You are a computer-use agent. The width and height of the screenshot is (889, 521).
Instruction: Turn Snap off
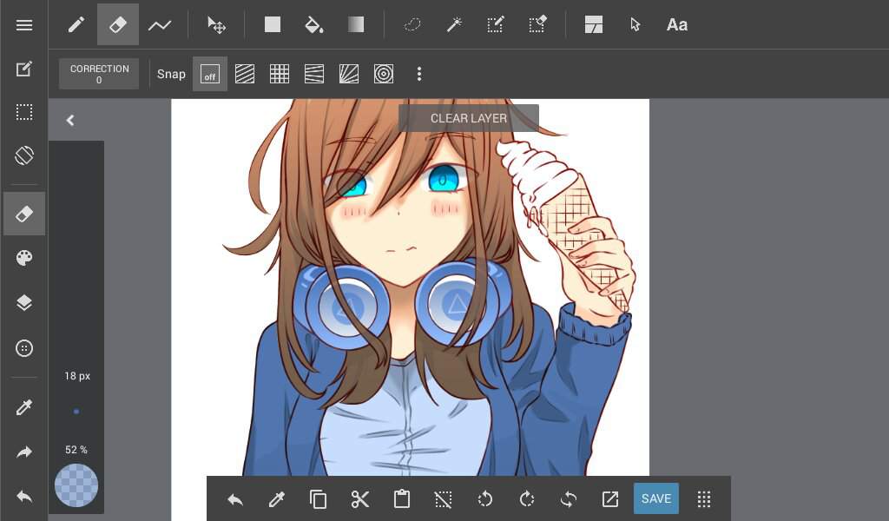210,74
